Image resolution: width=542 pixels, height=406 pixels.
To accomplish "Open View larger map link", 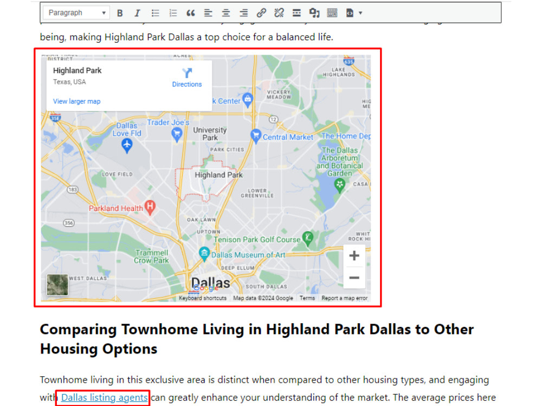I will (x=77, y=101).
